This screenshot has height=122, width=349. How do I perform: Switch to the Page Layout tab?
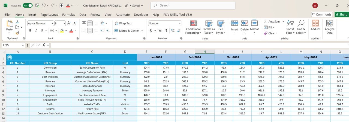coord(49,15)
